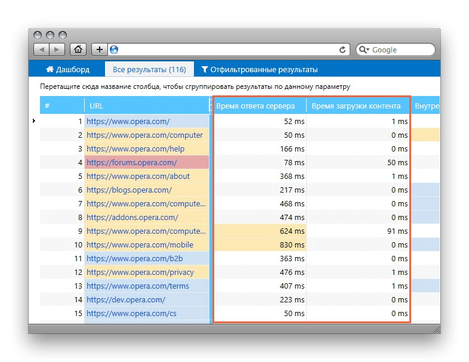Screen dimensions: 469x362
Task: Select the 78 ms server response cell
Action: click(x=260, y=163)
